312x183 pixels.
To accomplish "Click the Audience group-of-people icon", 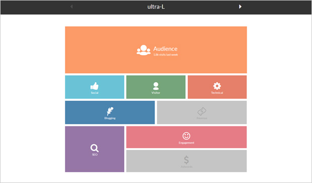I will pyautogui.click(x=143, y=50).
